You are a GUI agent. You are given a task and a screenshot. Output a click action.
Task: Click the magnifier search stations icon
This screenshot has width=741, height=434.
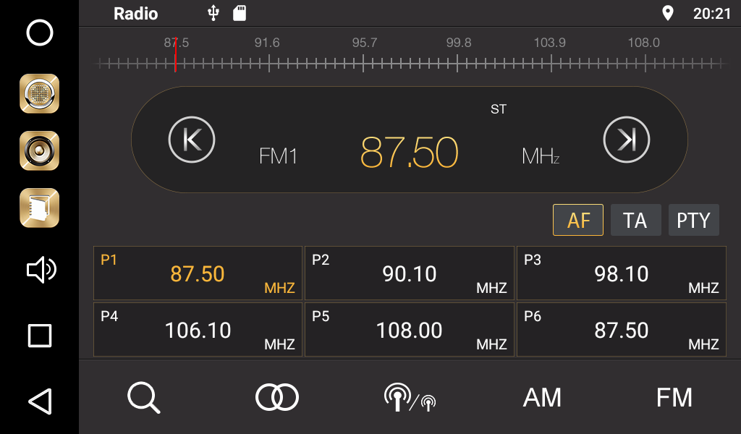143,397
